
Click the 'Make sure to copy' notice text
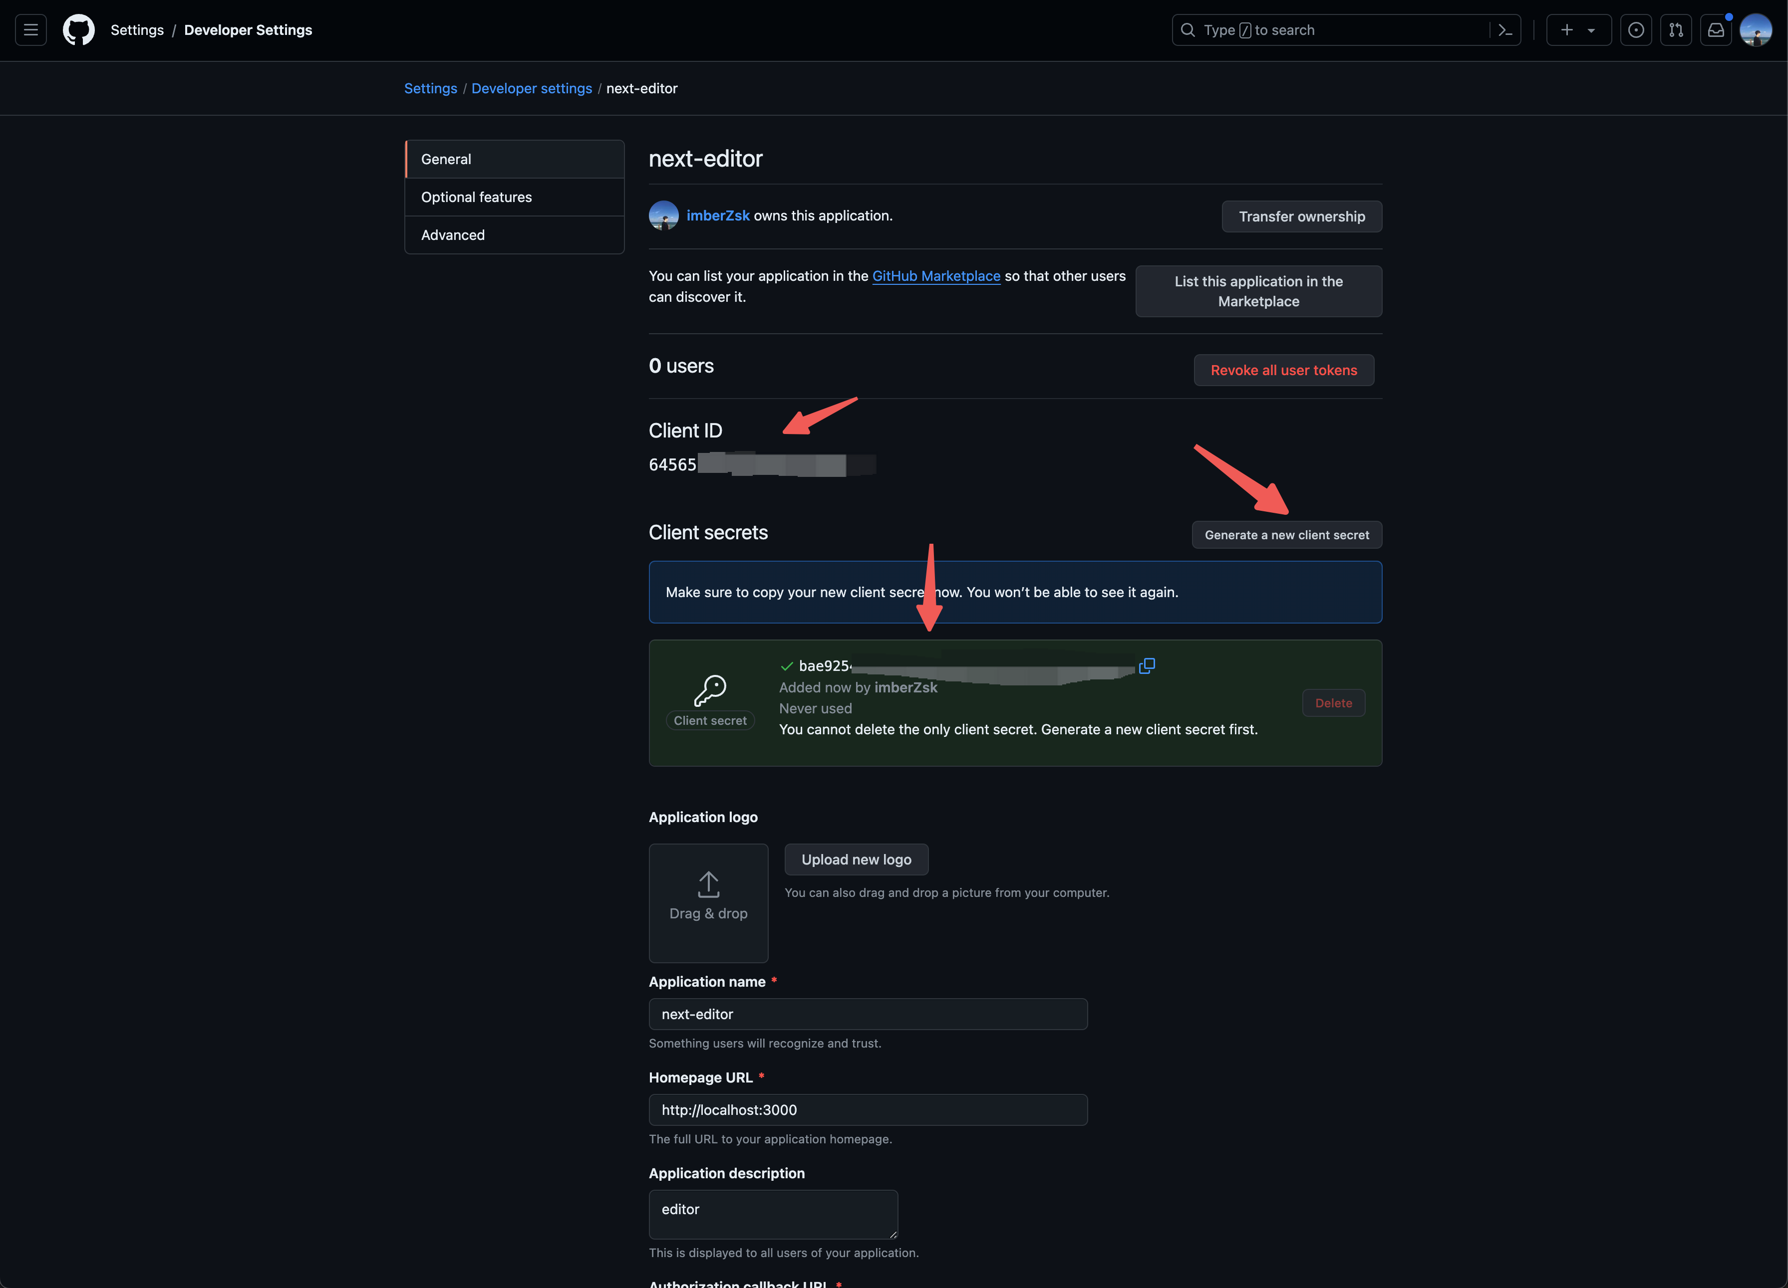pos(921,593)
